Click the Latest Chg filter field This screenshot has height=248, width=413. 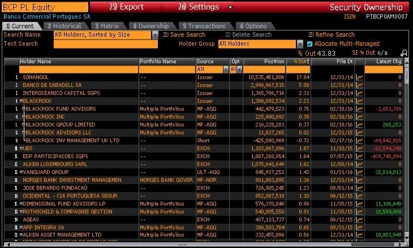click(384, 69)
